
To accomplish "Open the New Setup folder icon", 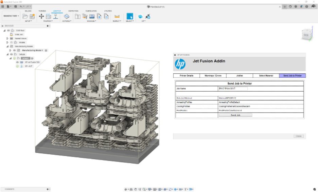I will click(x=25, y=16).
